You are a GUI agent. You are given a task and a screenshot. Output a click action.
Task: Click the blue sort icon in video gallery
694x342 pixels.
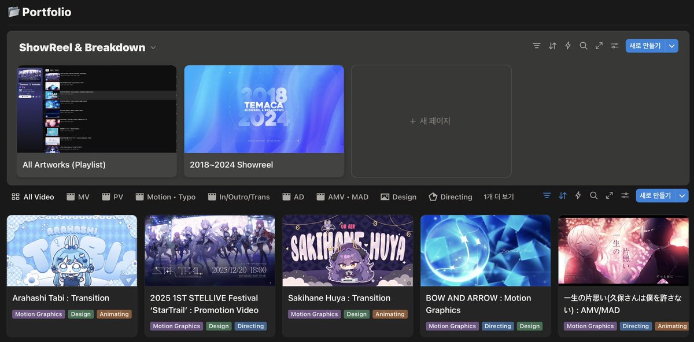(563, 196)
